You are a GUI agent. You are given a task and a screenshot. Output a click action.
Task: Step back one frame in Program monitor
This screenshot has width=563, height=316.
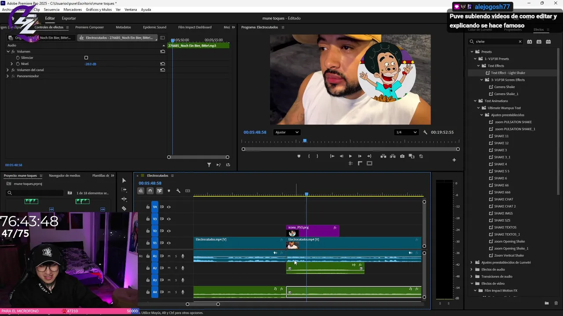point(341,156)
